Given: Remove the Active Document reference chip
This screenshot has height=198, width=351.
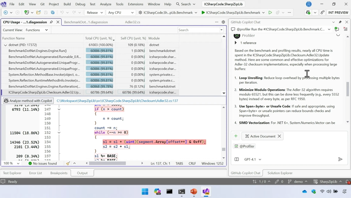Looking at the screenshot, I should click(279, 136).
